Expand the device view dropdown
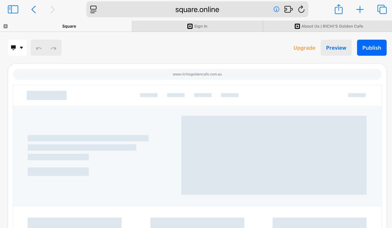This screenshot has width=392, height=228. (17, 48)
